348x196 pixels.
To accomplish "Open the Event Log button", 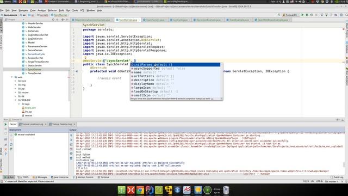I will coord(337,177).
